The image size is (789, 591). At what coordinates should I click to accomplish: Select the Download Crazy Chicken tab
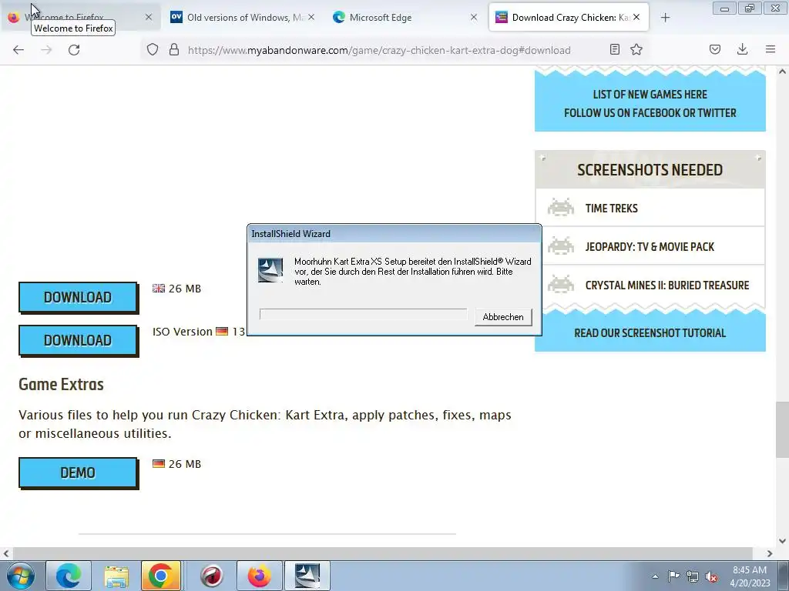(569, 17)
